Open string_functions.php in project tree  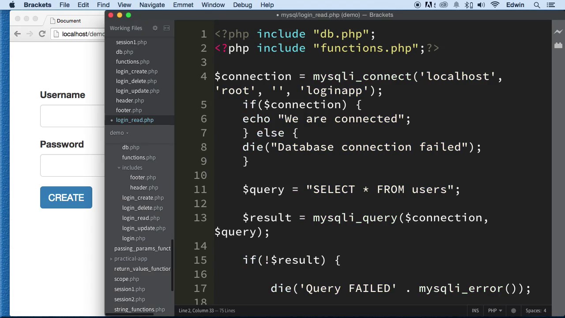[x=139, y=310]
